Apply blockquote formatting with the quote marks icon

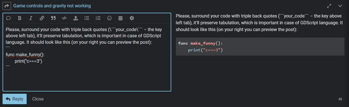53,18
